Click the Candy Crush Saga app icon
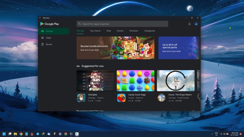244x137 pixels. coord(121,98)
